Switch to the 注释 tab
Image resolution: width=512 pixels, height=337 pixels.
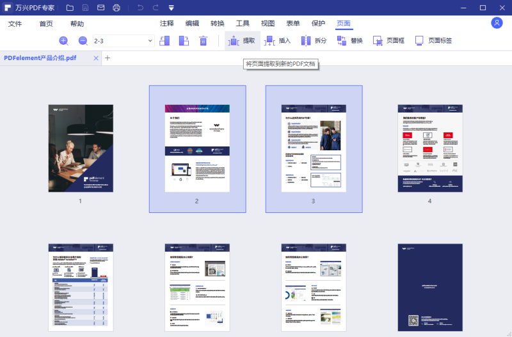click(167, 24)
